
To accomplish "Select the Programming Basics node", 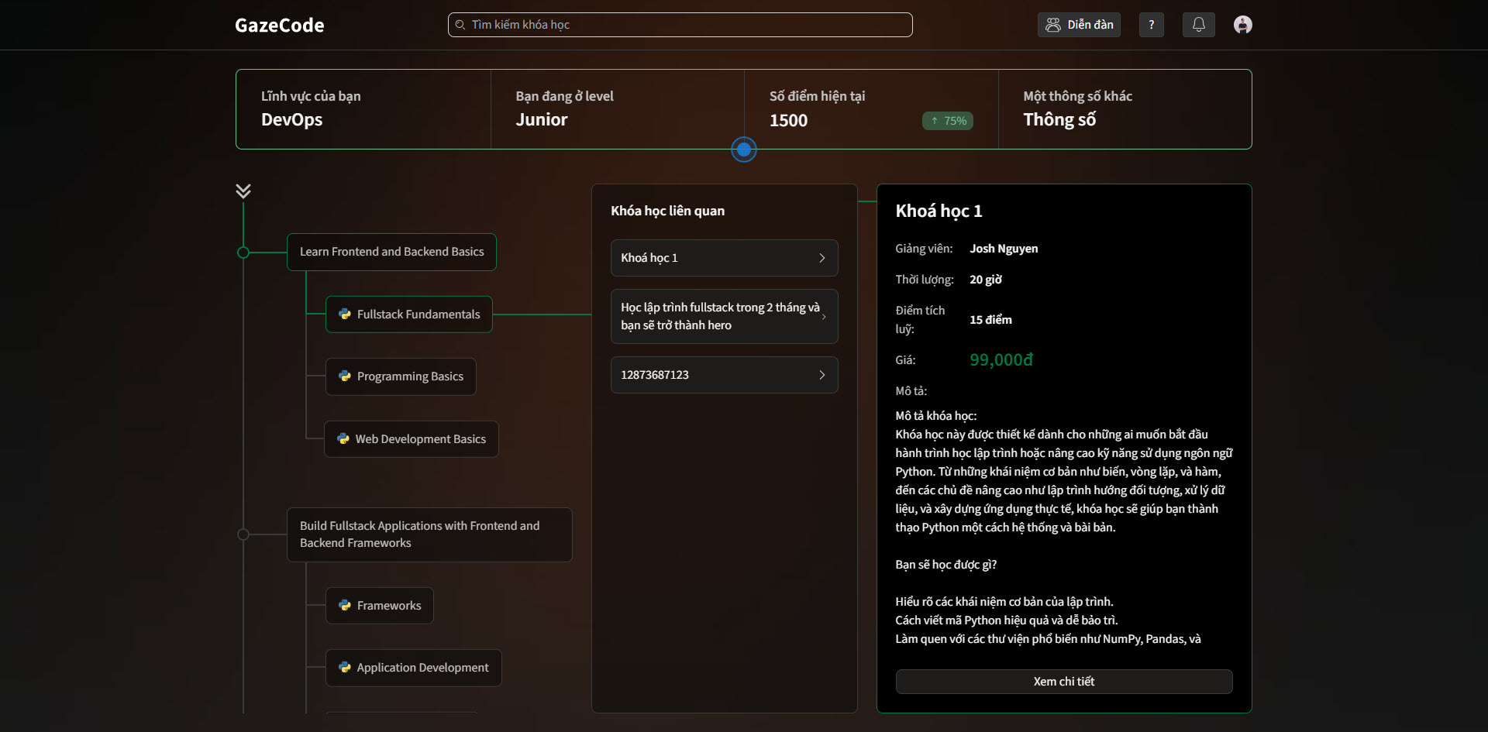I will coord(401,376).
